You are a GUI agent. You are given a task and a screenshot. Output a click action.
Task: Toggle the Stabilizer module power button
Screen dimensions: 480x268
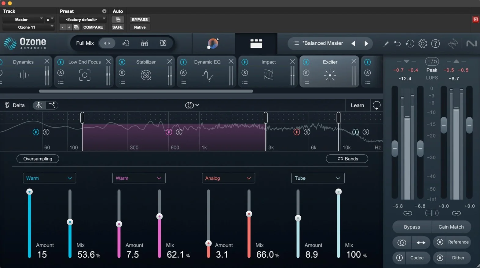[122, 62]
